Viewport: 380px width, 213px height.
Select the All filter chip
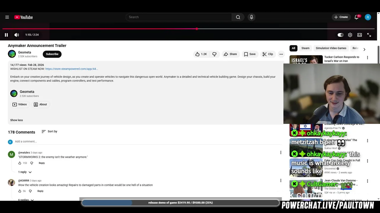coord(293,48)
